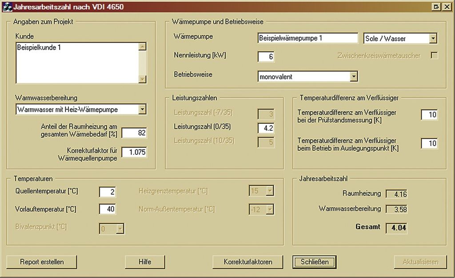The image size is (455, 278).
Task: Click the application icon in the title bar
Action: (7, 7)
